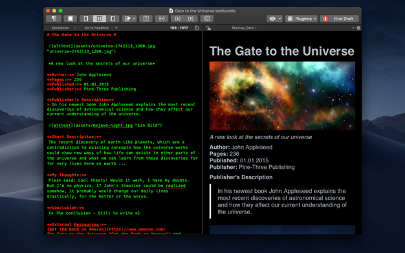Click Publisher's Description heading in preview
The image size is (405, 253).
tap(241, 177)
